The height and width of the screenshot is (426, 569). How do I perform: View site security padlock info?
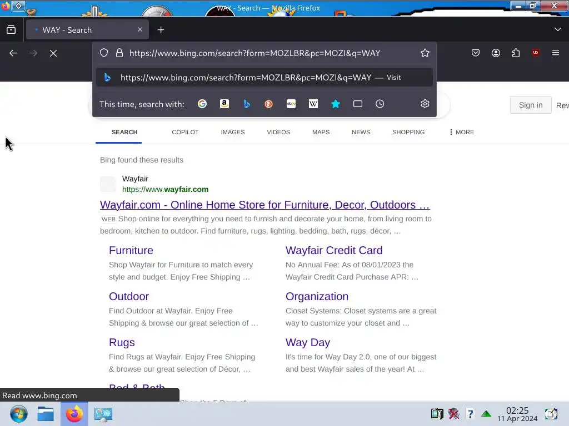(x=119, y=53)
